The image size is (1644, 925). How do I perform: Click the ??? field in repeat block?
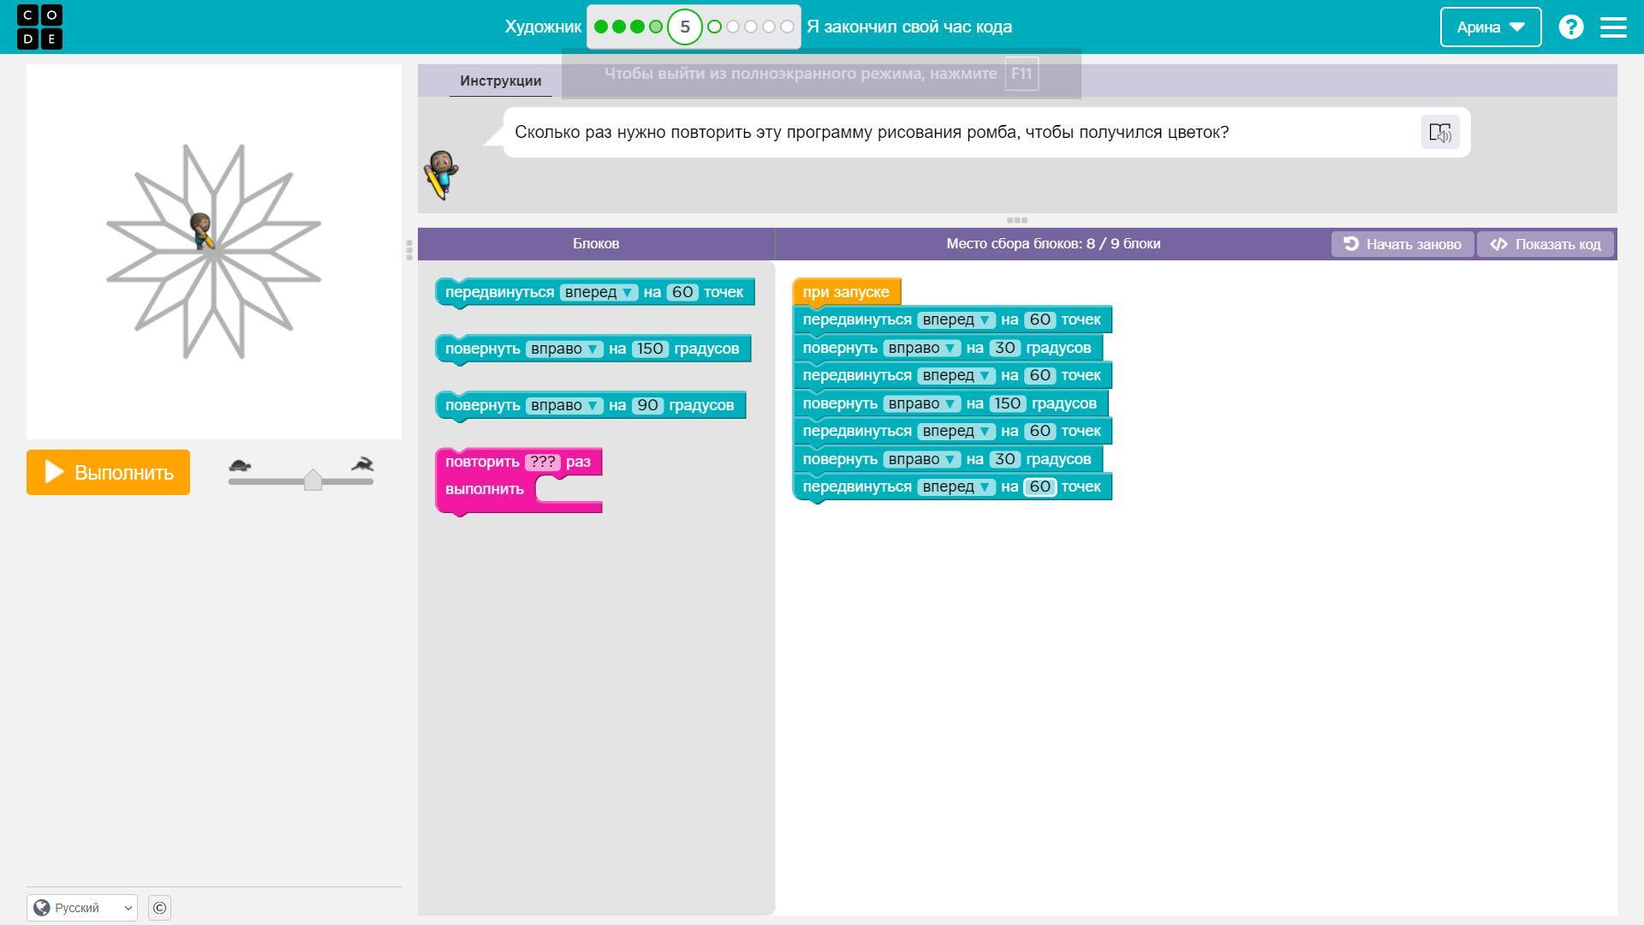[x=542, y=462]
